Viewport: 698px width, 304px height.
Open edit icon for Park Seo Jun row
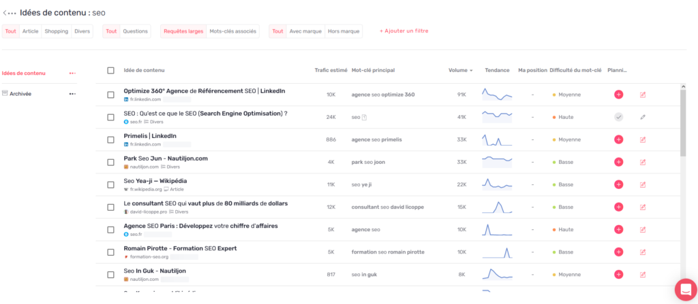coord(642,163)
